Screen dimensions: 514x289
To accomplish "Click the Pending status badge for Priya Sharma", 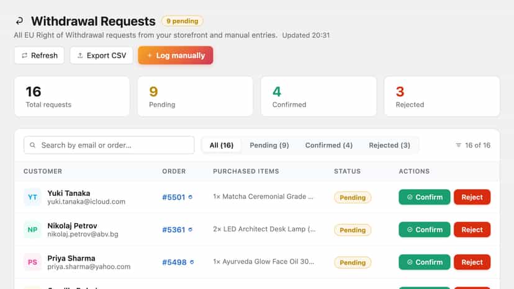I will [x=353, y=262].
